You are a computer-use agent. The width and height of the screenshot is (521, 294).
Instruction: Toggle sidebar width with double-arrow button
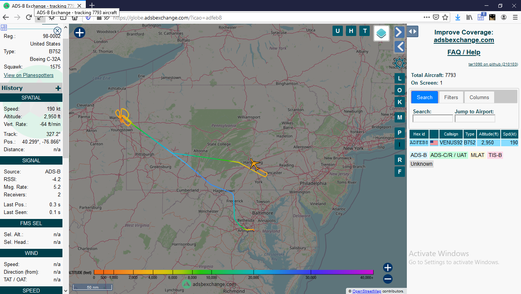pyautogui.click(x=413, y=31)
